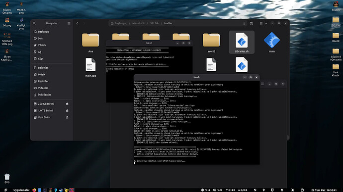Viewport: 343px width, 192px height.
Task: Click the download speed 0,2 kB indicator
Action: coord(243,190)
